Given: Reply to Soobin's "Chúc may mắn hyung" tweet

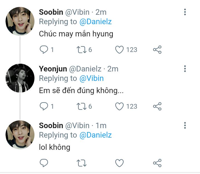Looking at the screenshot, I should [x=44, y=50].
